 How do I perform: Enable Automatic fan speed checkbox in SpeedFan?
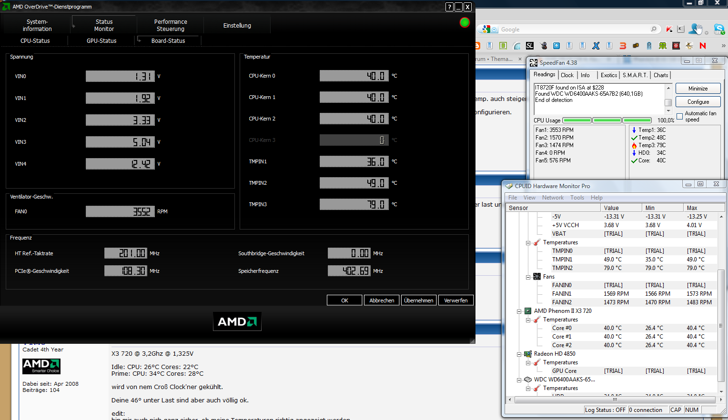point(680,117)
